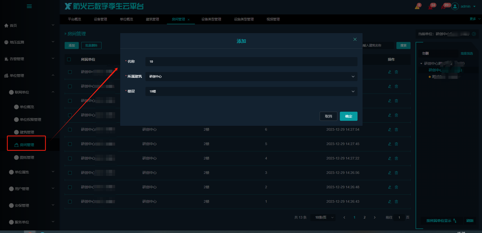
Task: Collapse the 研创中心 tree node triangle
Action: 421,63
